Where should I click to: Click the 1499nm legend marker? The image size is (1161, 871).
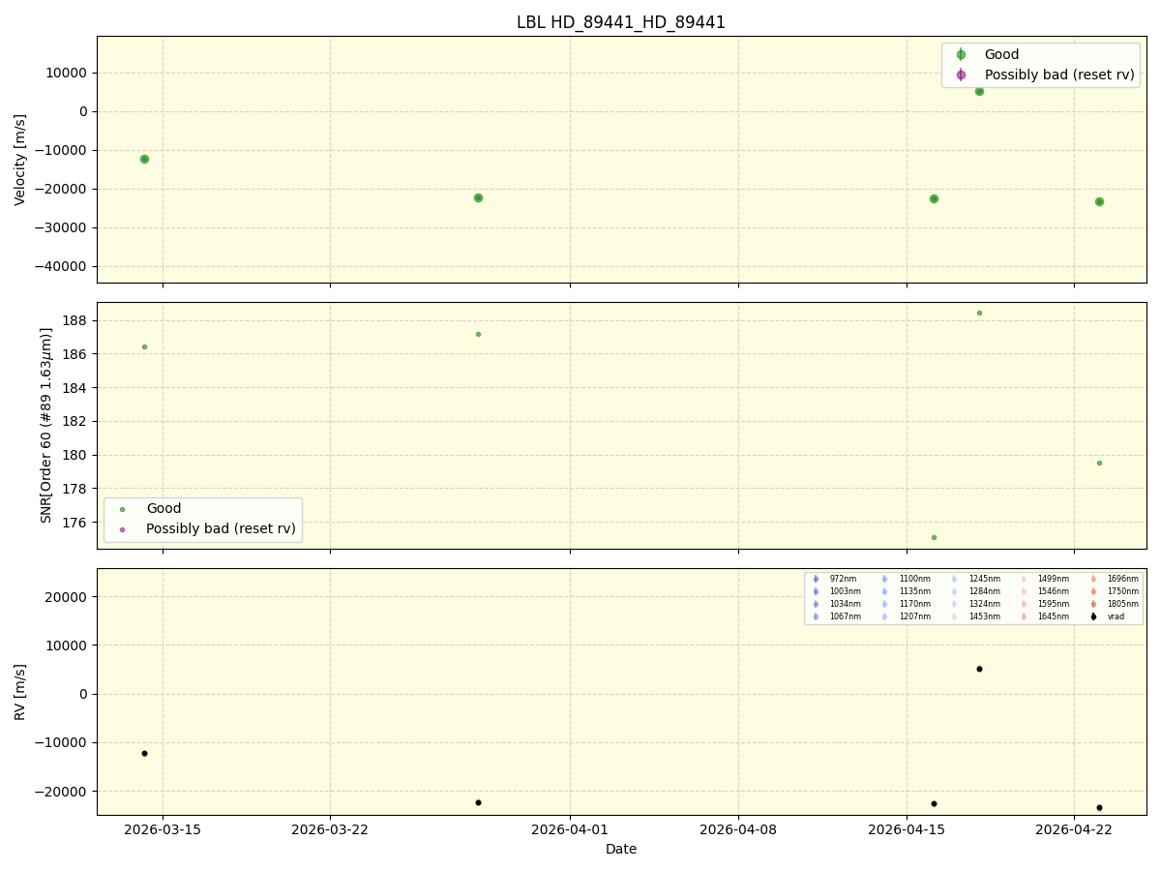[1024, 579]
